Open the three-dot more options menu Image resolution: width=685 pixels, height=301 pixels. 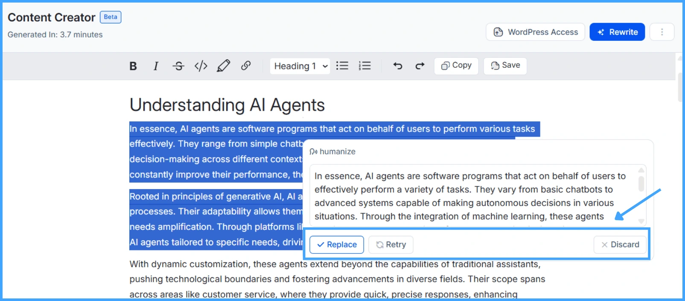(x=662, y=32)
